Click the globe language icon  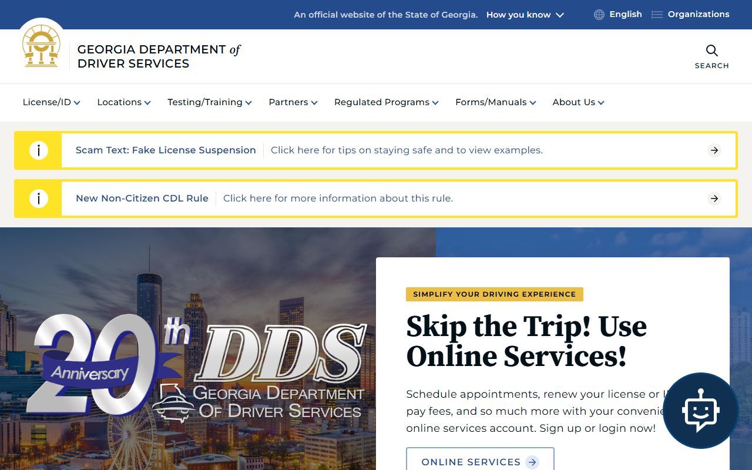tap(599, 15)
